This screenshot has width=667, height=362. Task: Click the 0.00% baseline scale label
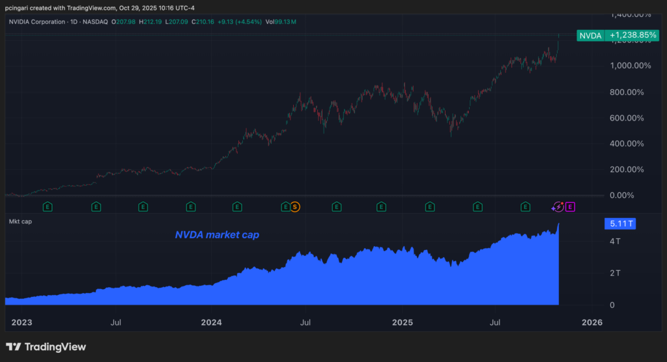point(629,195)
